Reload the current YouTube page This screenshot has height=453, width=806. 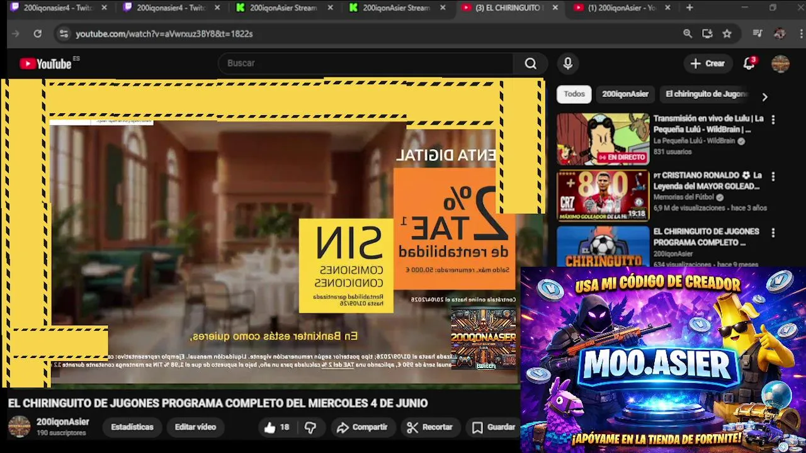[x=38, y=33]
